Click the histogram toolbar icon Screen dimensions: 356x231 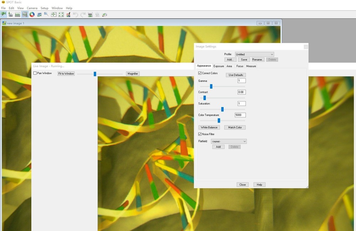pyautogui.click(x=17, y=15)
